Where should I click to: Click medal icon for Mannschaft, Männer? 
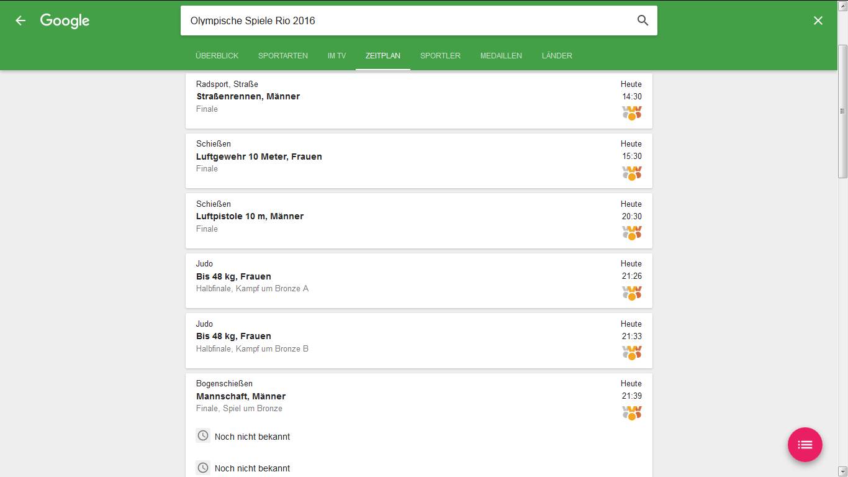click(632, 413)
